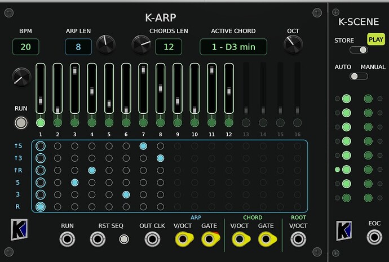This screenshot has height=262, width=389.
Task: Click the chord 11 vertical slider
Action: [211, 88]
